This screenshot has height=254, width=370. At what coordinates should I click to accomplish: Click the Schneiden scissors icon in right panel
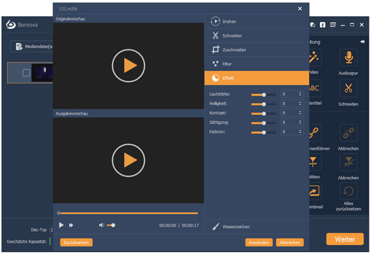point(348,89)
